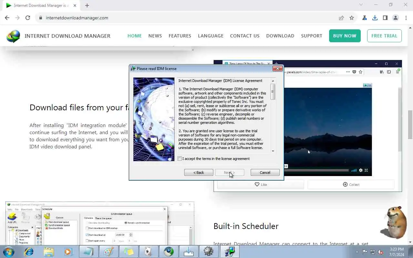Open the SUPPORT nav item

point(312,36)
